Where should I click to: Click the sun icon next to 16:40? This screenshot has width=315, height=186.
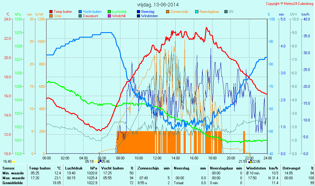[14, 162]
